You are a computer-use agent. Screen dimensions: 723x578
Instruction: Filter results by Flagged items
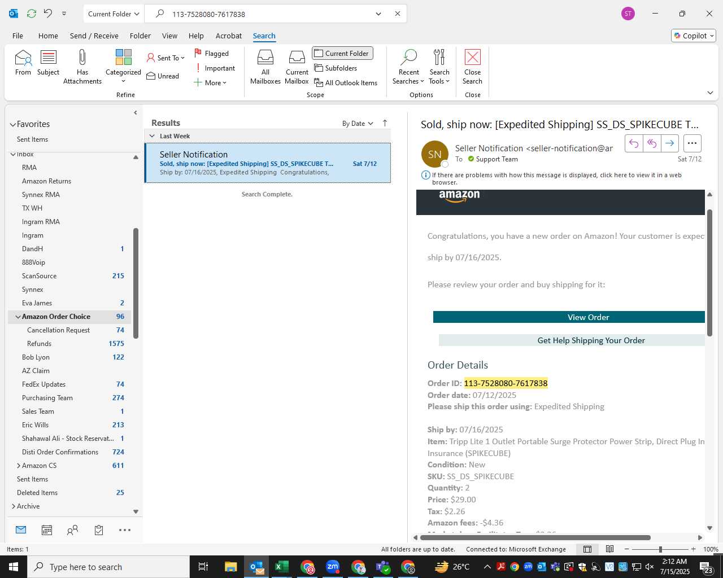pos(211,53)
